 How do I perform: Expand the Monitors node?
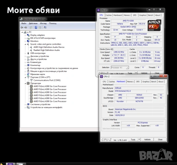tap(25, 41)
